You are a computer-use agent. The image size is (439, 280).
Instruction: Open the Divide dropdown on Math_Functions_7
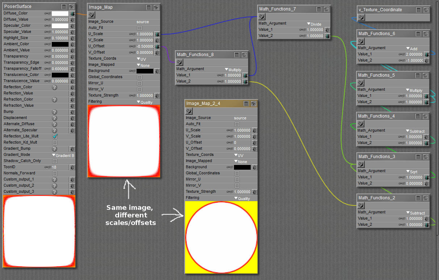314,24
